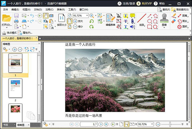Click the Redo arrow

coord(32,21)
